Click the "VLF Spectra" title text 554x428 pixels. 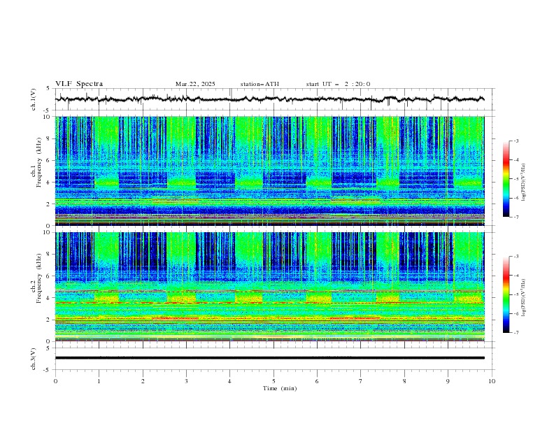[79, 84]
